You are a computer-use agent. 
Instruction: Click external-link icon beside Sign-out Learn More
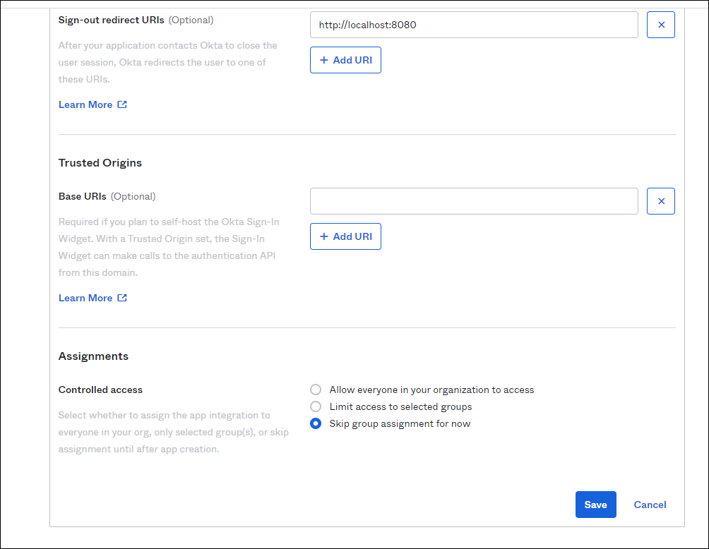tap(122, 104)
